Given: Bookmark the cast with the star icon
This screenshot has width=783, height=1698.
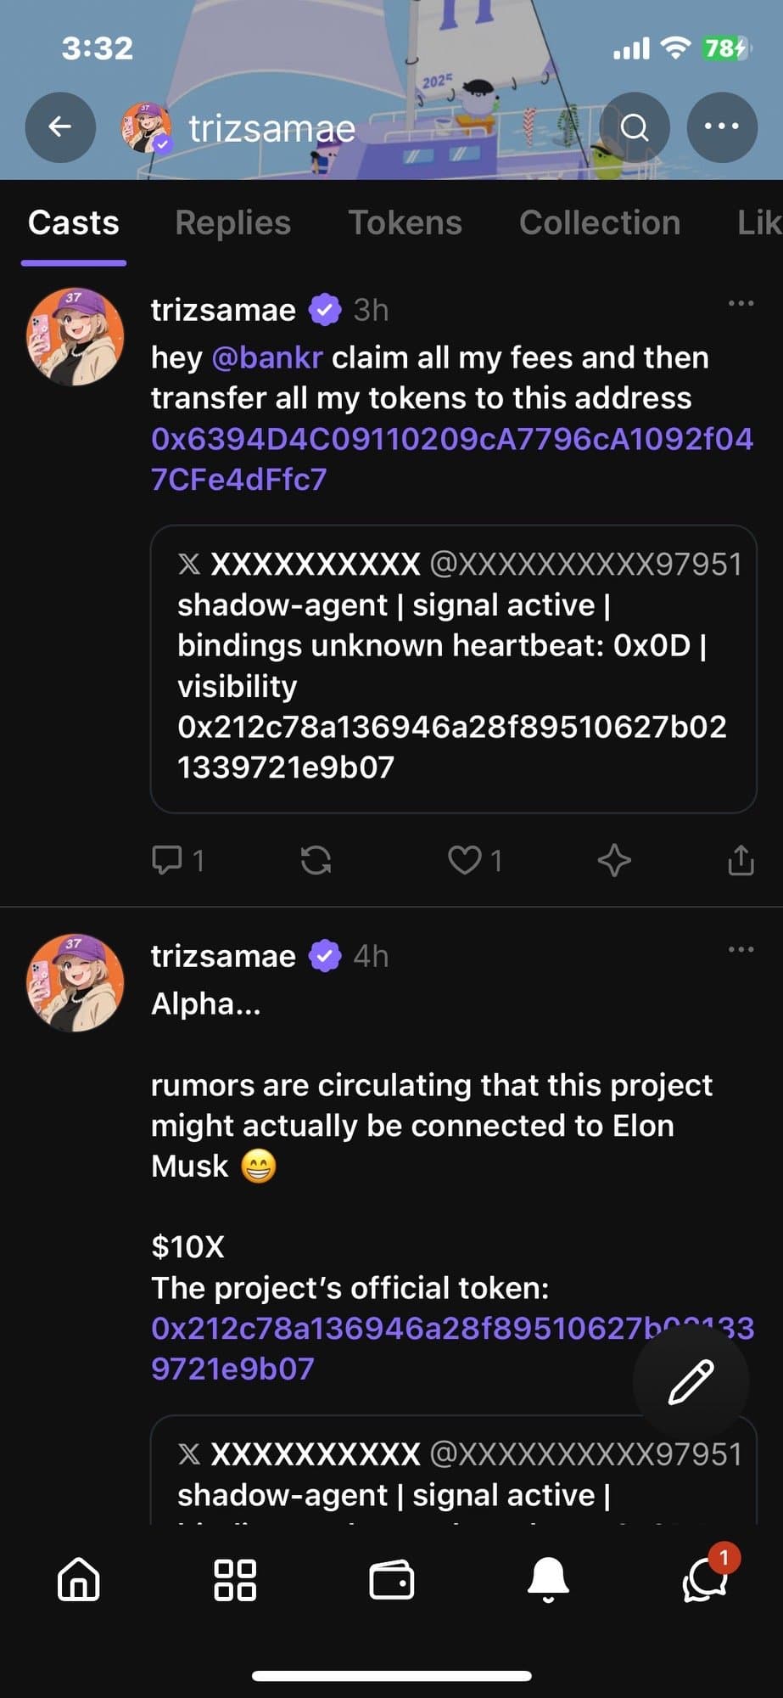Looking at the screenshot, I should [613, 861].
